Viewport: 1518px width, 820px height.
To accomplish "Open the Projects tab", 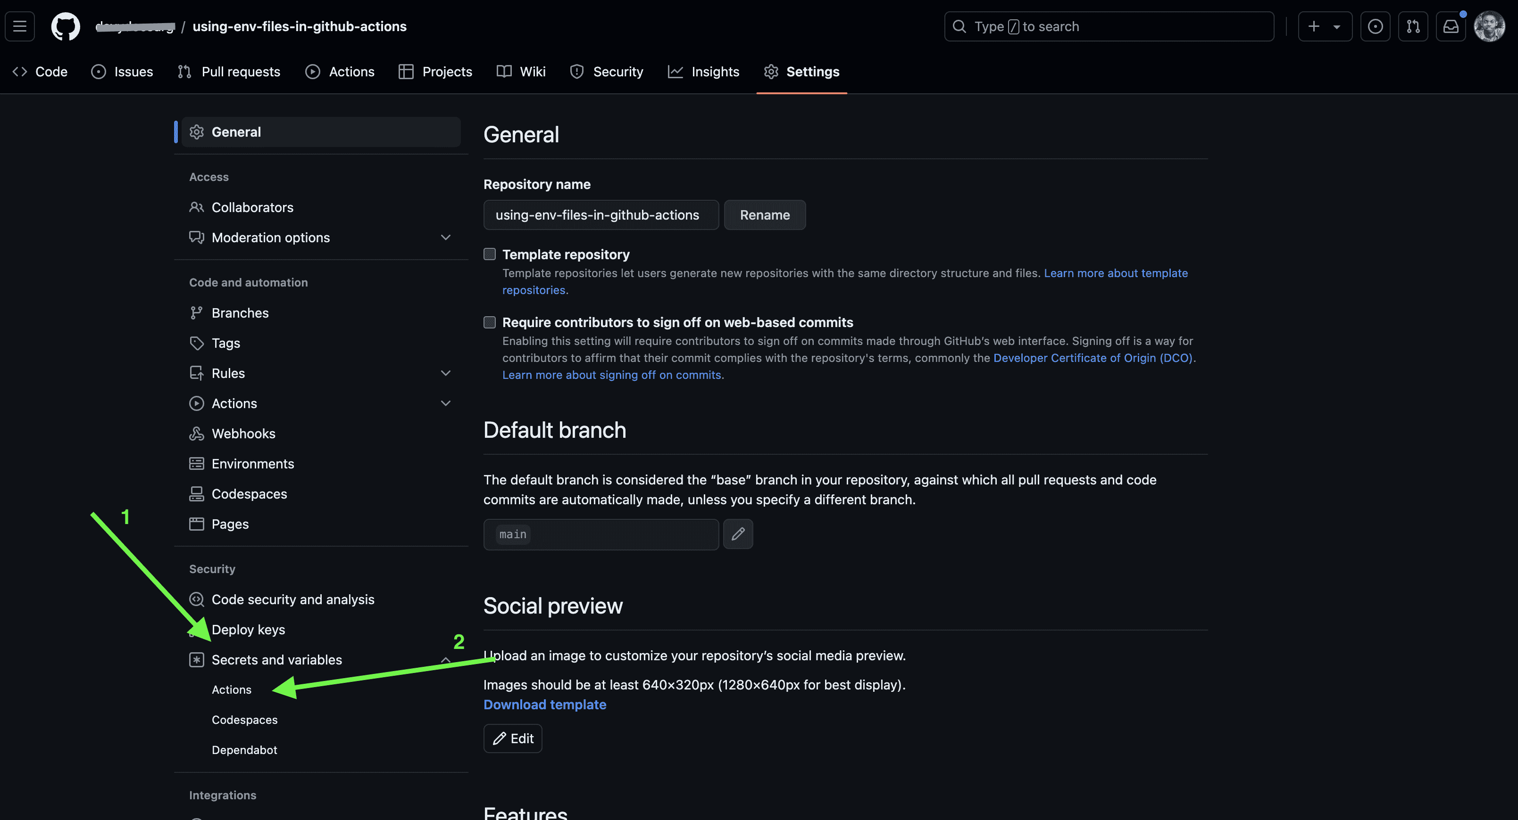I will (x=435, y=72).
